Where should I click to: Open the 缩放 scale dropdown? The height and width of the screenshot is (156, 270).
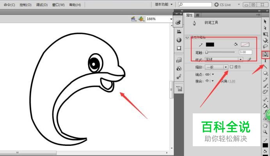click(x=217, y=67)
